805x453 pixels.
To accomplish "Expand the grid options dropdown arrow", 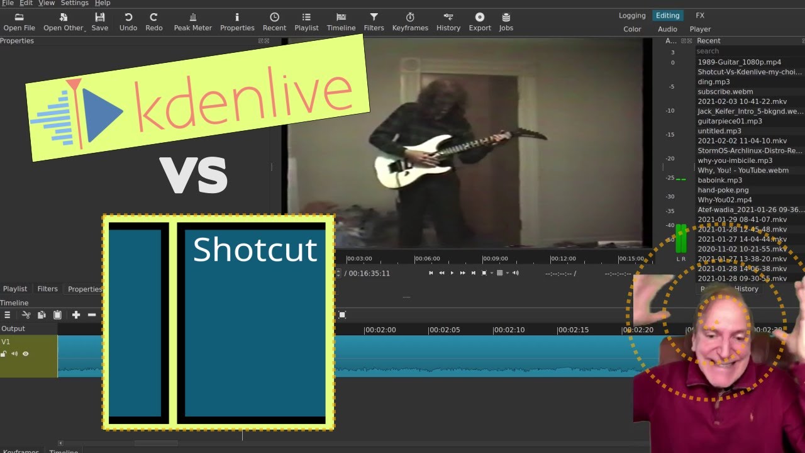I will (x=506, y=273).
